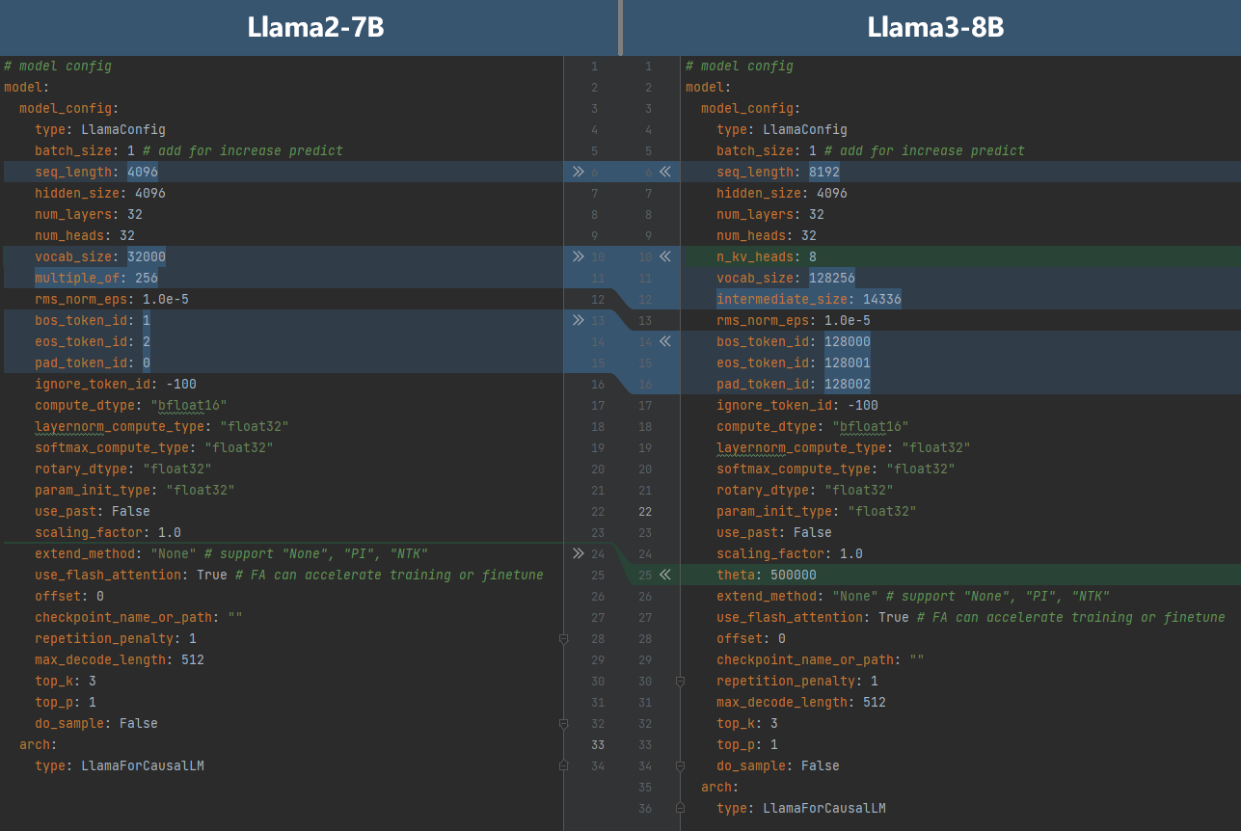Apply token_id changes rightward using chevron at line 13
Viewport: 1241px width, 831px height.
point(578,320)
